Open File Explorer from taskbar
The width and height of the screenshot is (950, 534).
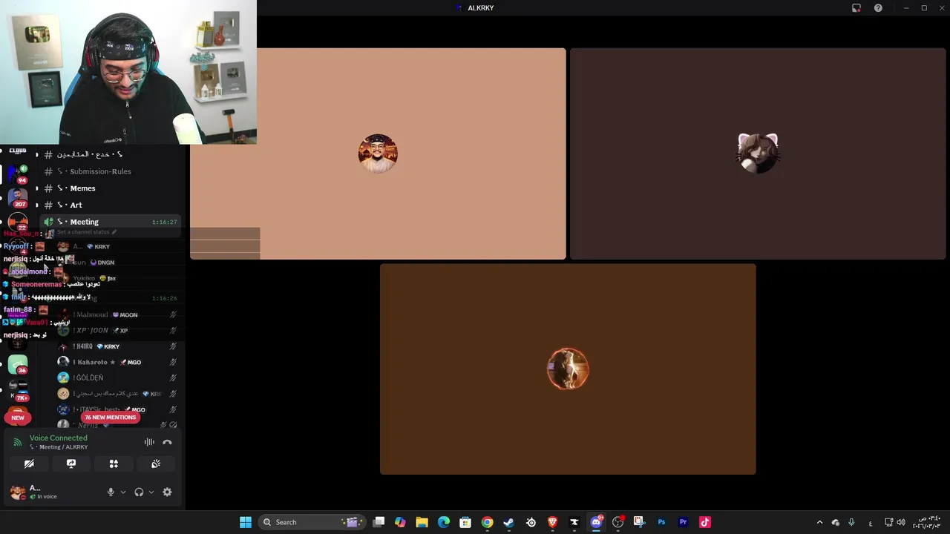coord(422,522)
